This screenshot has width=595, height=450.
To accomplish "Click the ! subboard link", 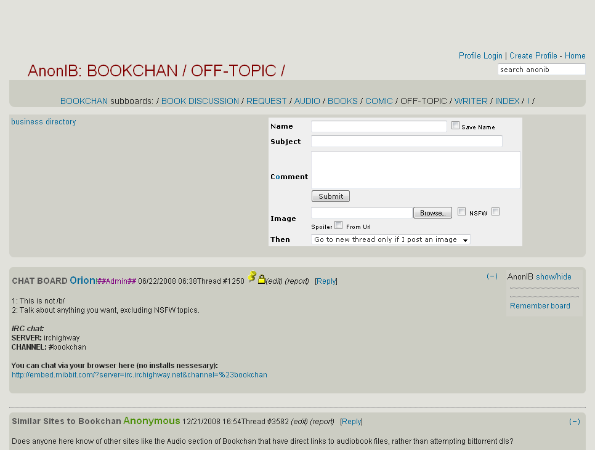I will pos(528,101).
